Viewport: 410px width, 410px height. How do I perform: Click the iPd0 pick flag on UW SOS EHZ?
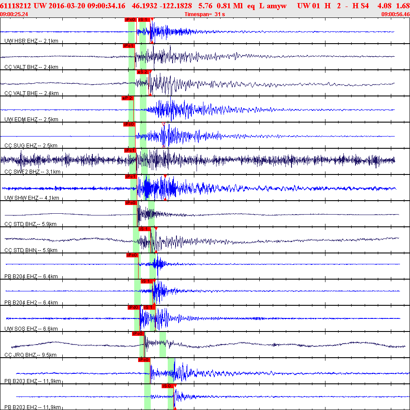134,307
